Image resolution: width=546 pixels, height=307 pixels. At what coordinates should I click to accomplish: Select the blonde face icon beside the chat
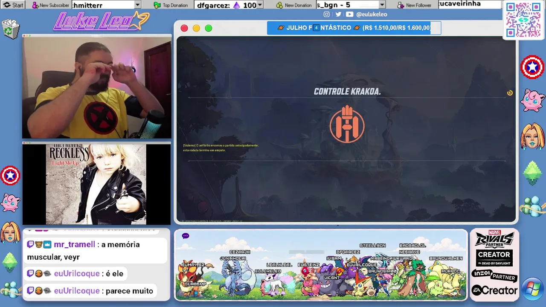pos(10,232)
